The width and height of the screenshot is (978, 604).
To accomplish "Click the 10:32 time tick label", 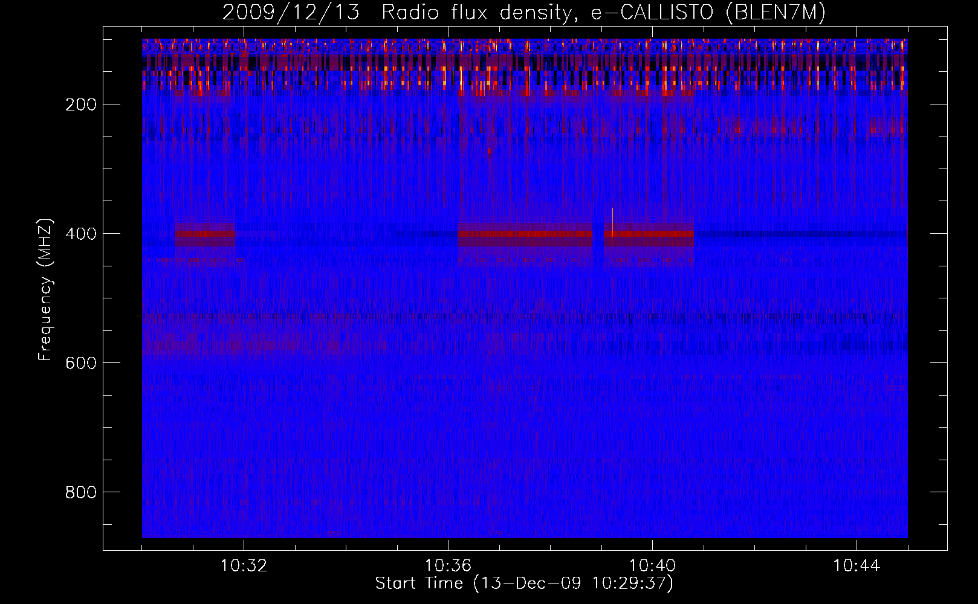I will 244,565.
